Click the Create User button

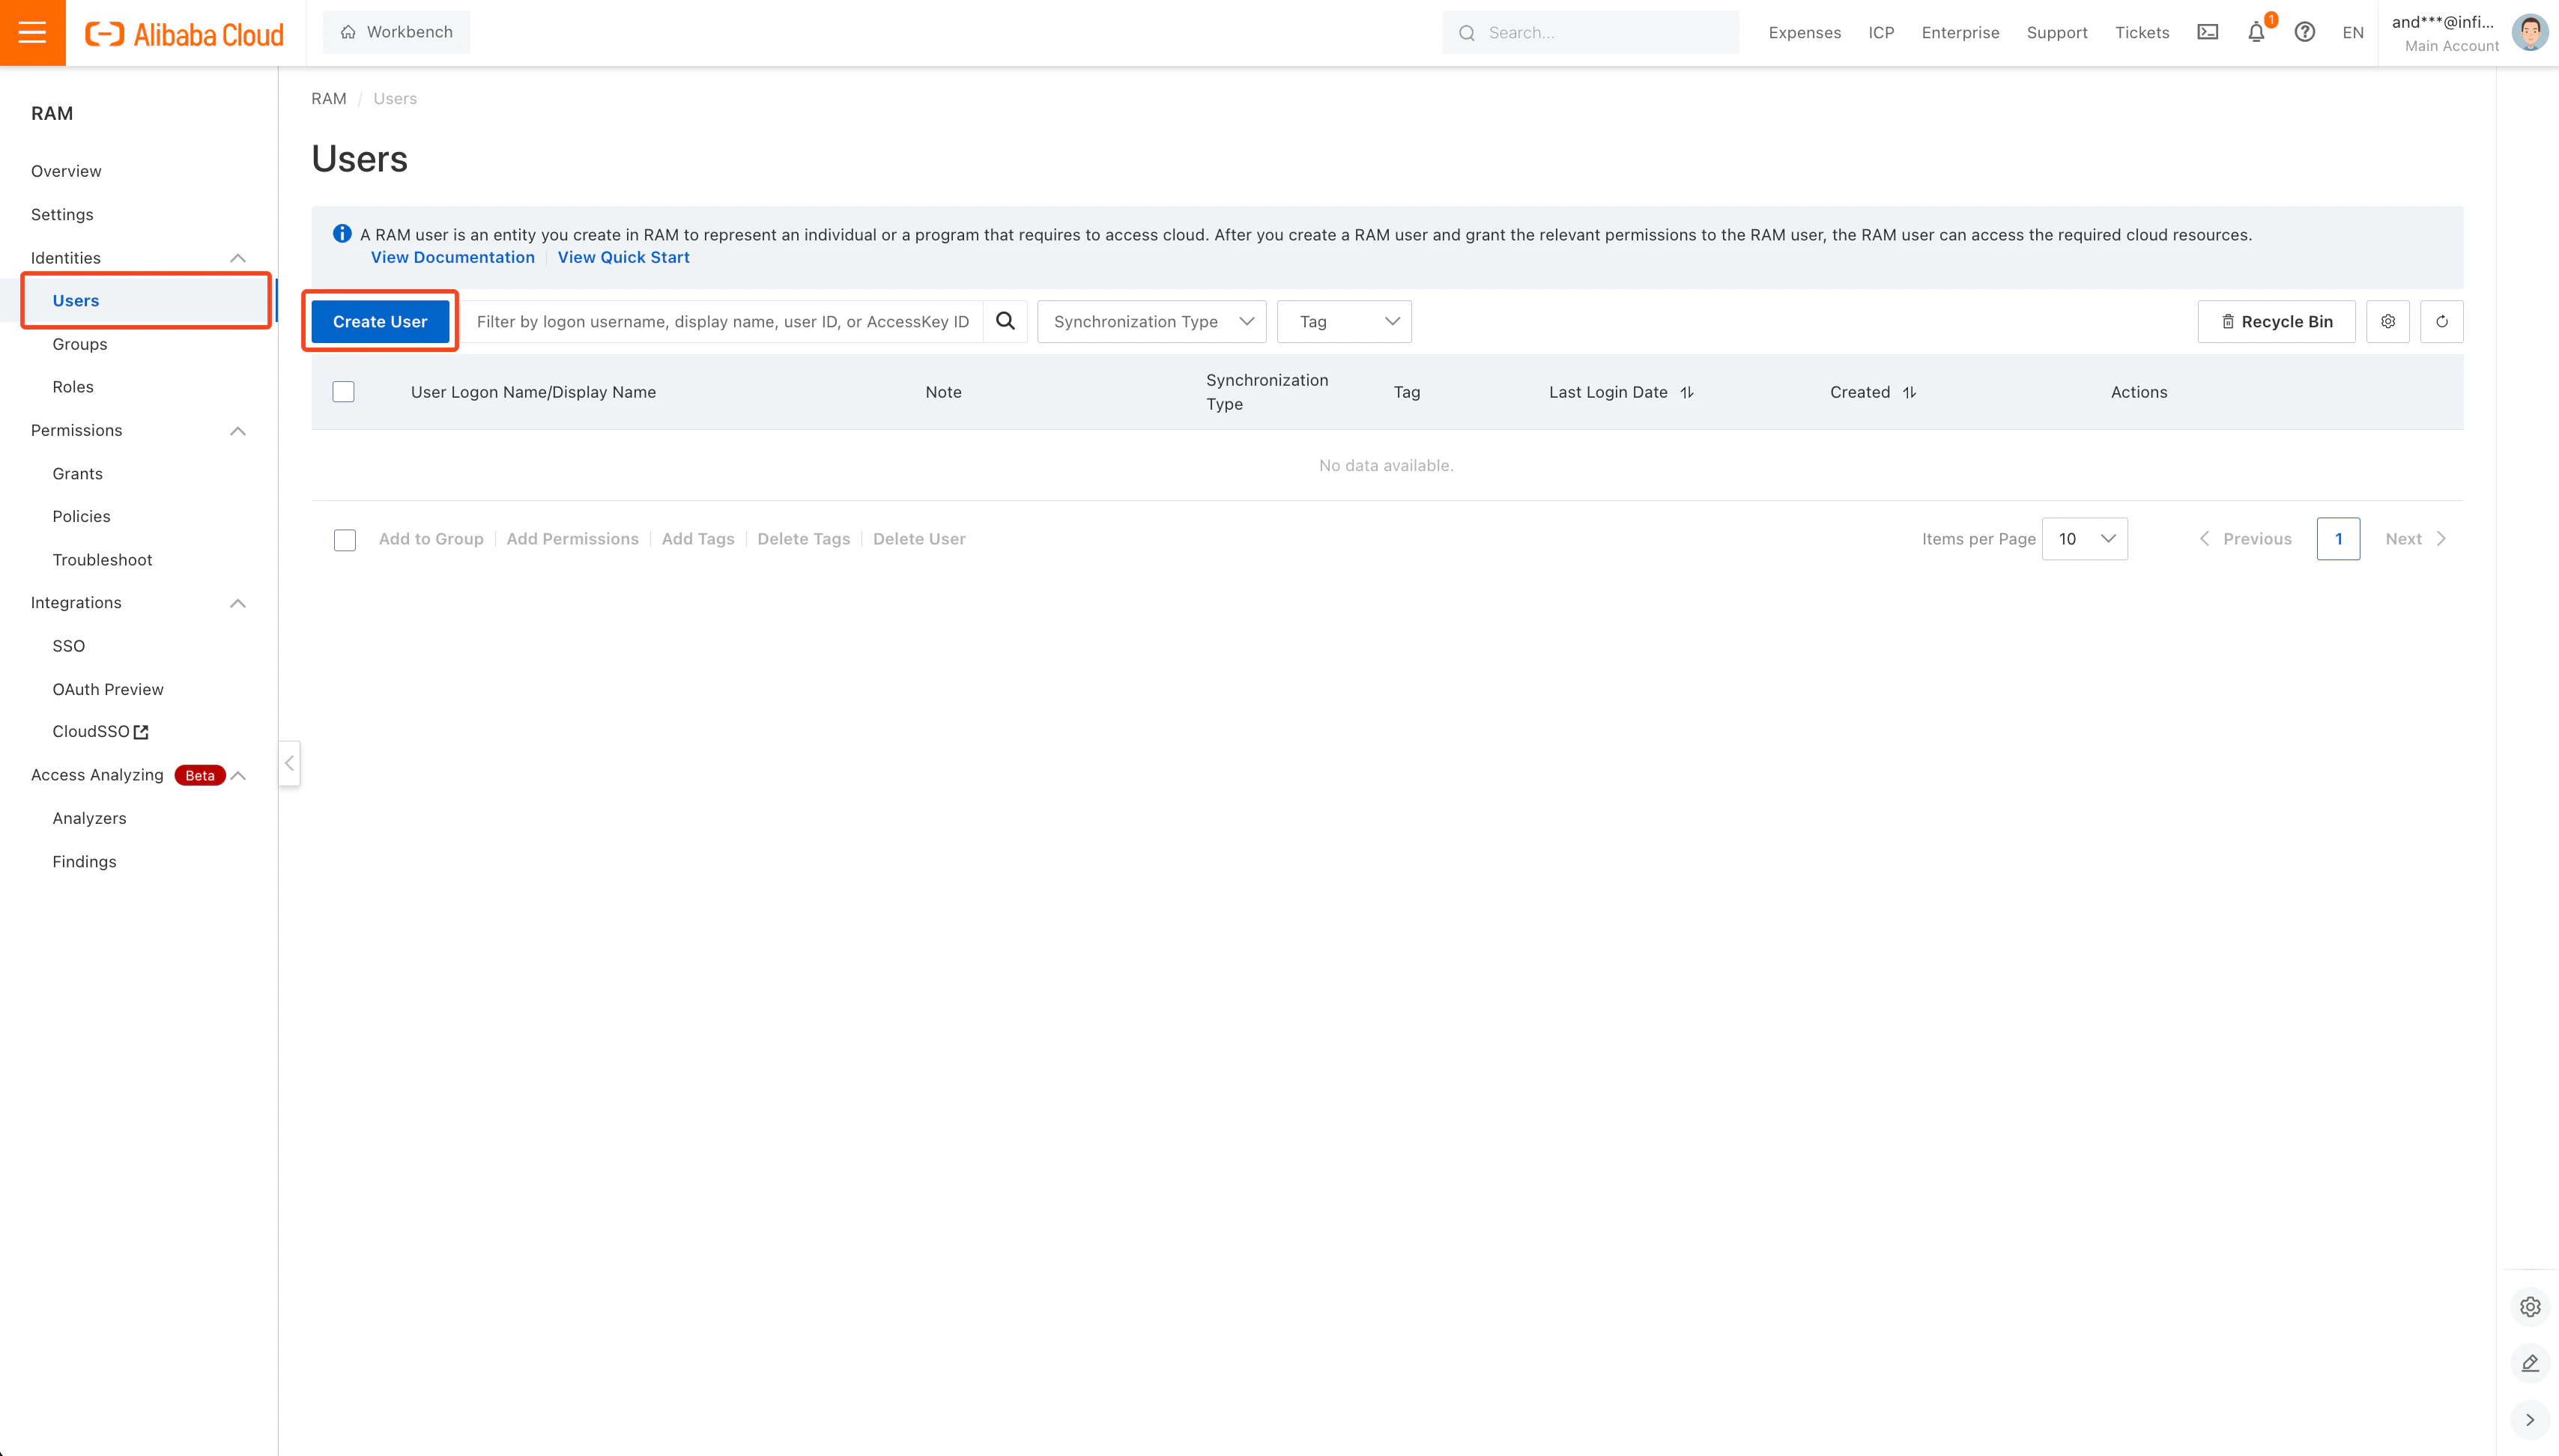click(380, 321)
